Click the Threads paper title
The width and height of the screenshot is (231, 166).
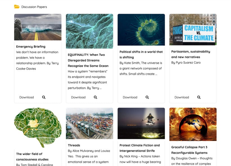click(74, 145)
